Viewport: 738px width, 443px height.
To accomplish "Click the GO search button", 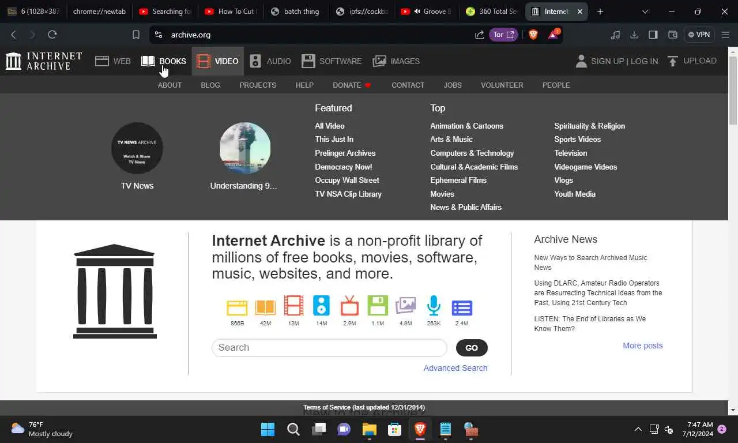I will pyautogui.click(x=472, y=348).
